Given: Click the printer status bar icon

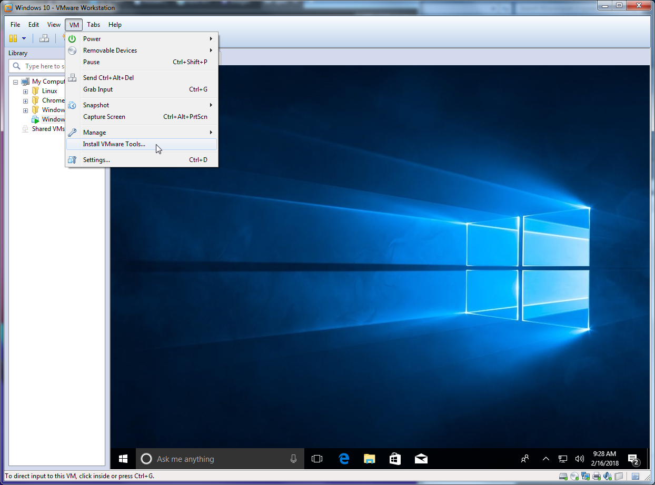Looking at the screenshot, I should tap(597, 476).
